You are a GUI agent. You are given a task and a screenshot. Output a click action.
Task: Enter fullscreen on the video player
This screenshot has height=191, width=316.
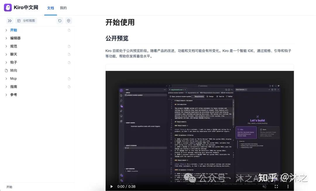pos(276,186)
